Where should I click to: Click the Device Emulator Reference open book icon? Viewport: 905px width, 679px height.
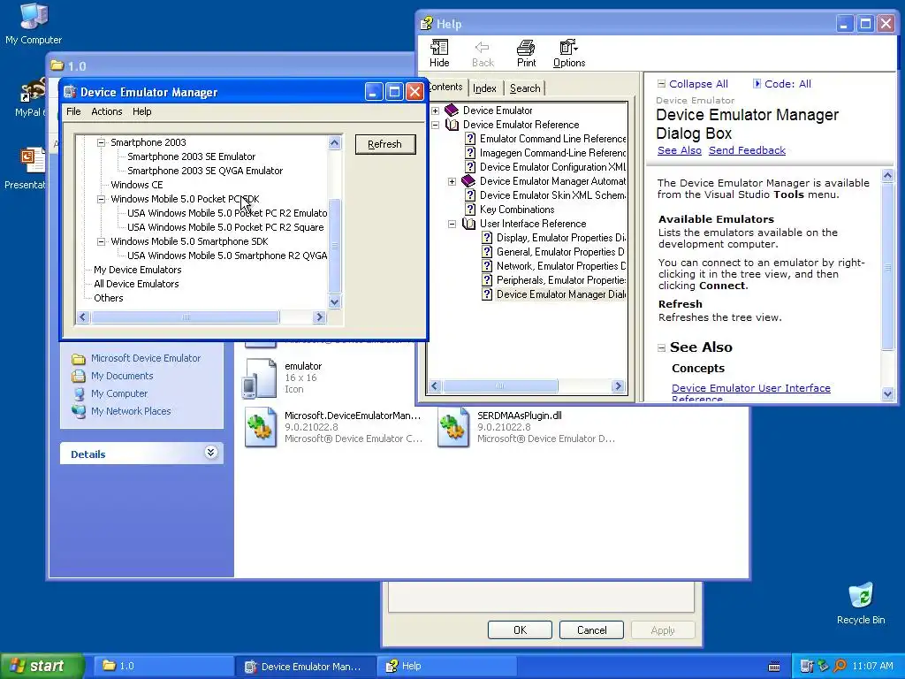click(x=452, y=125)
